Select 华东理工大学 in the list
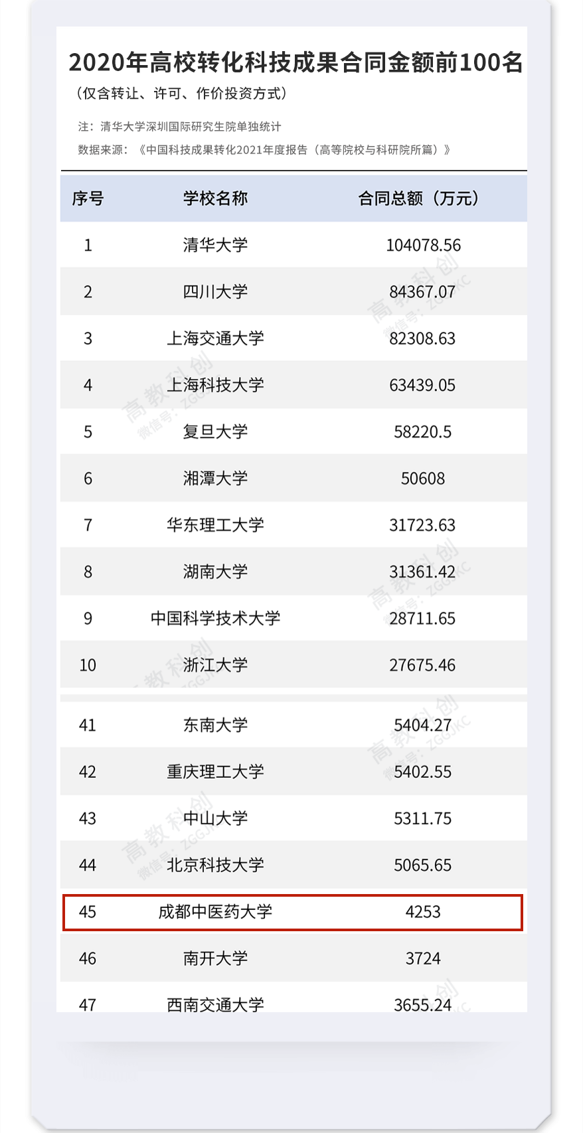The width and height of the screenshot is (583, 1133). pyautogui.click(x=215, y=525)
